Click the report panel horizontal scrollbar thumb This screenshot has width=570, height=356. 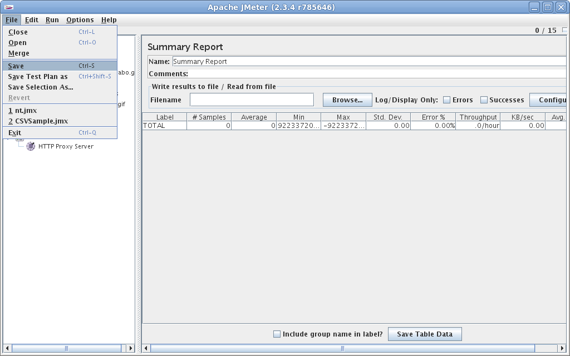coord(342,348)
